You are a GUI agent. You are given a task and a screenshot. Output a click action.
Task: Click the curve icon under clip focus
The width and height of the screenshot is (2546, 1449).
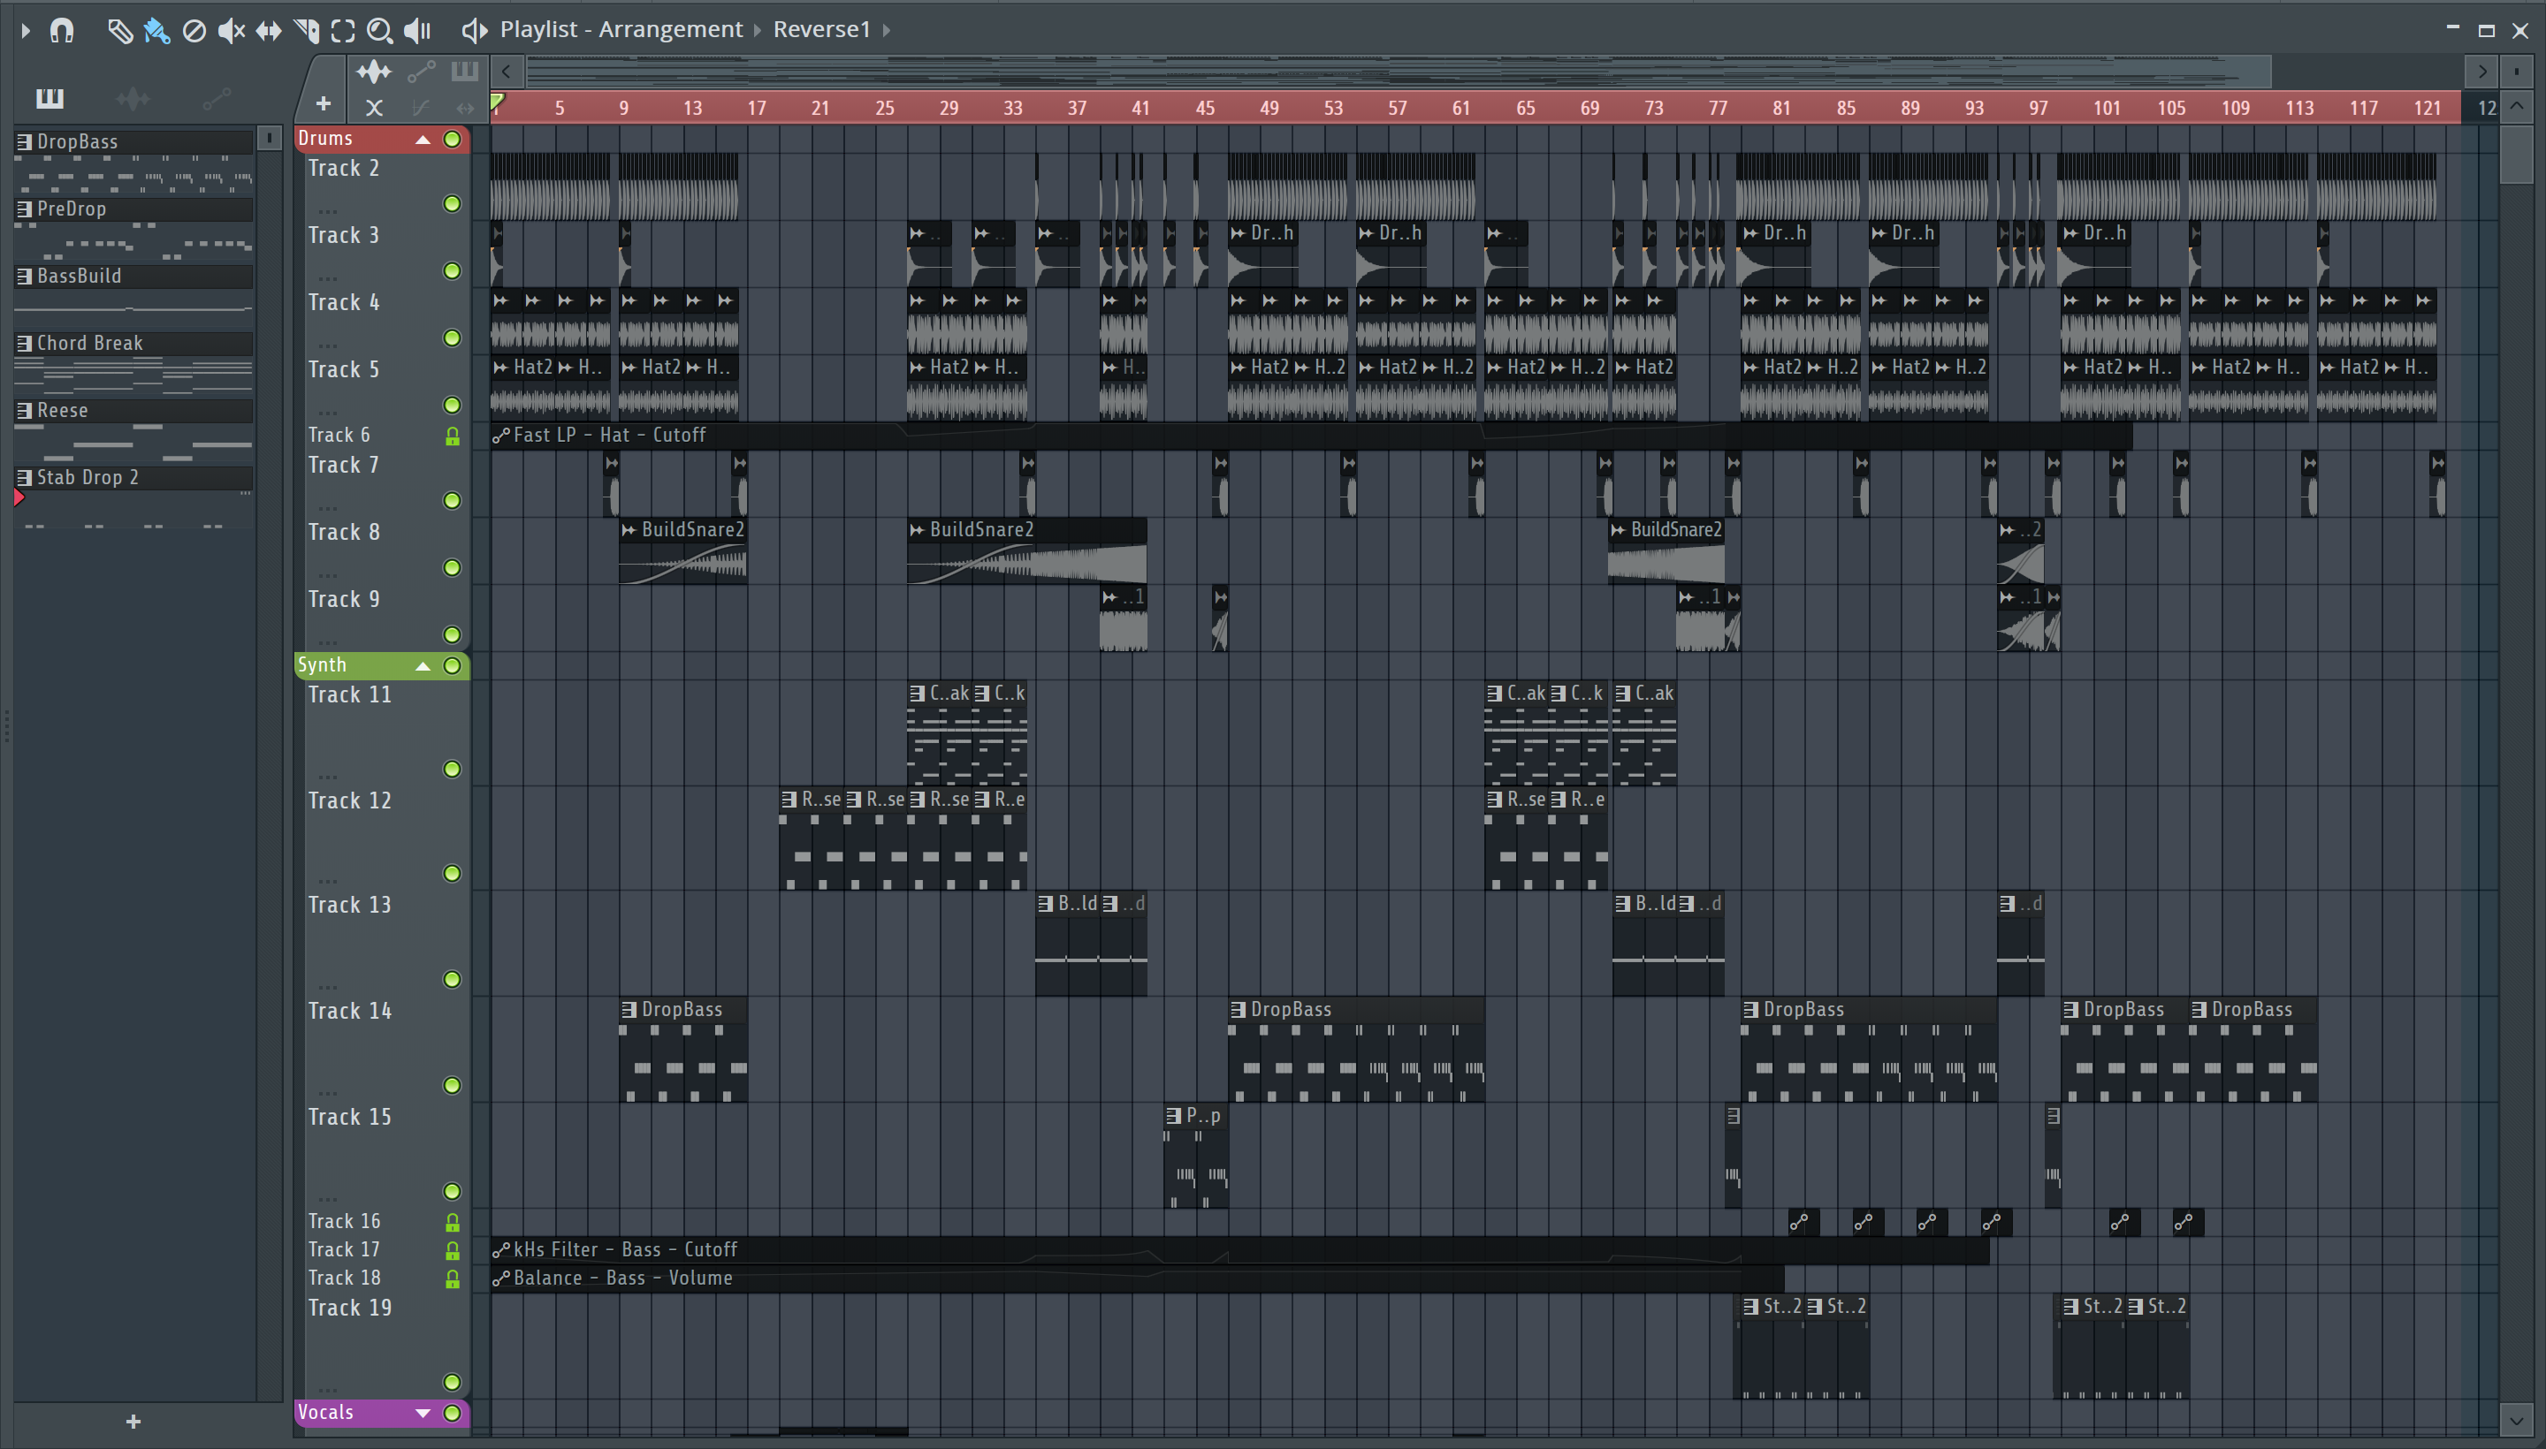coord(421,107)
